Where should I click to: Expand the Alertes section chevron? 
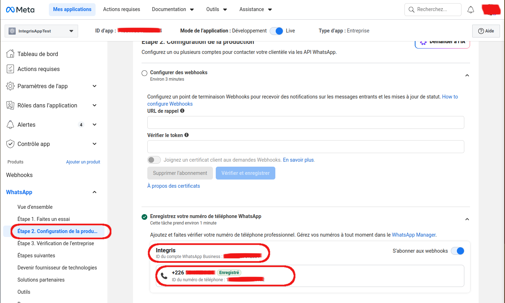(95, 125)
